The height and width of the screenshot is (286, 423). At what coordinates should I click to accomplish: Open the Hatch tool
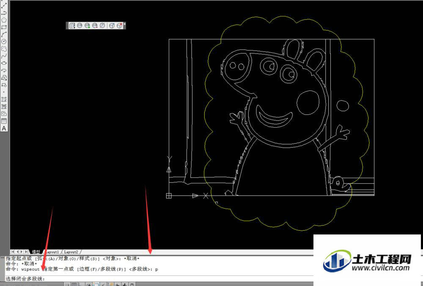(x=4, y=99)
